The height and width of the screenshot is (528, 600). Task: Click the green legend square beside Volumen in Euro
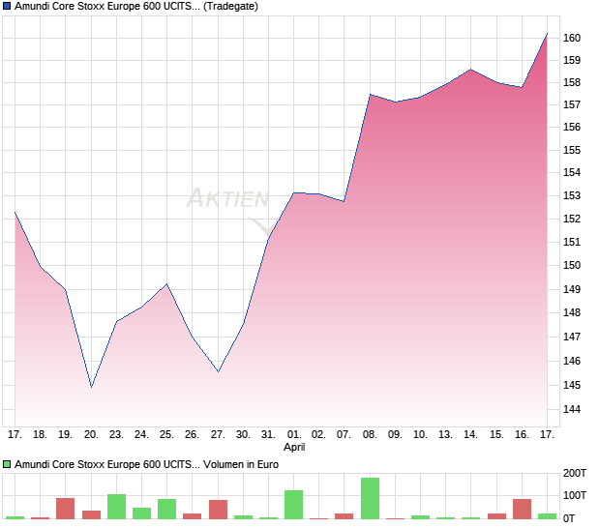point(7,464)
